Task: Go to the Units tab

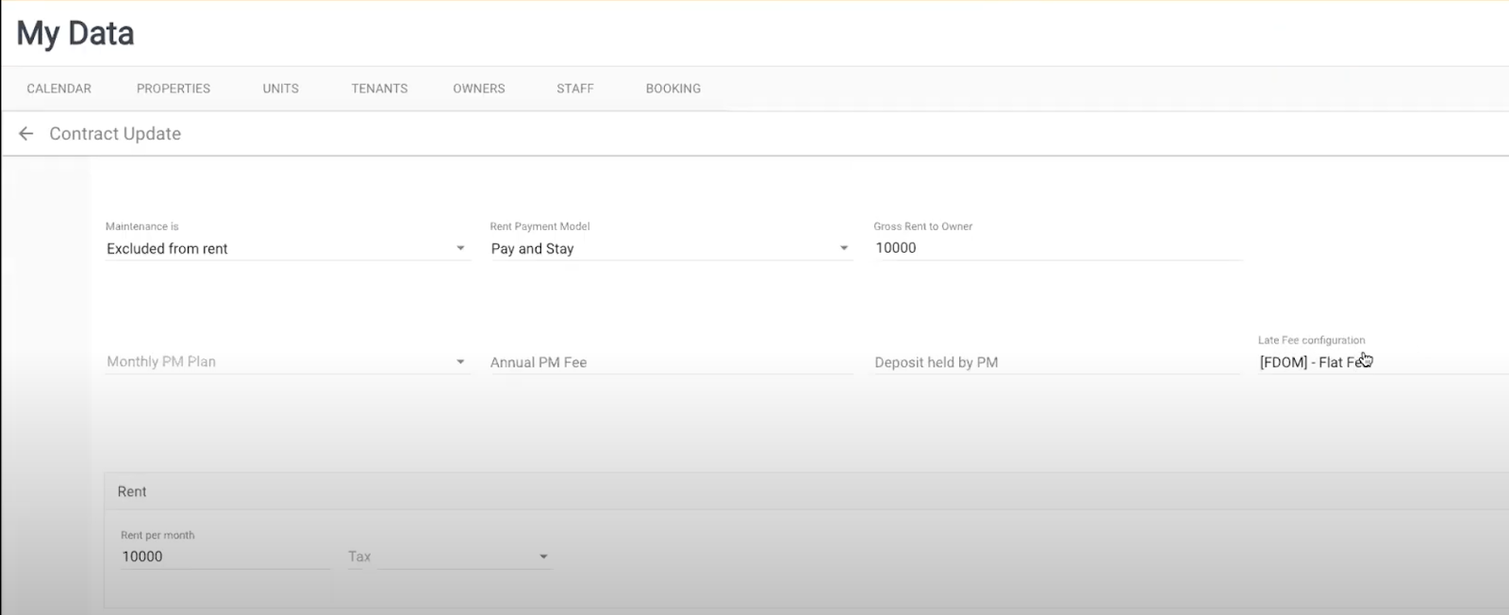Action: [280, 89]
